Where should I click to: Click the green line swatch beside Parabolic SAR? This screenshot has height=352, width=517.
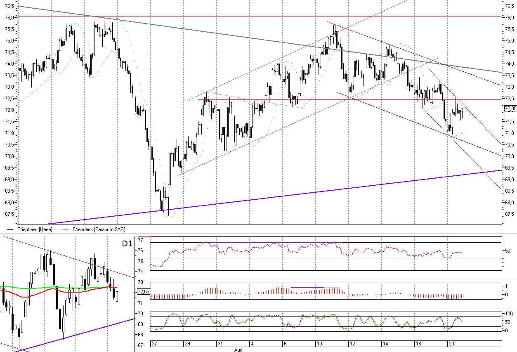tap(66, 229)
